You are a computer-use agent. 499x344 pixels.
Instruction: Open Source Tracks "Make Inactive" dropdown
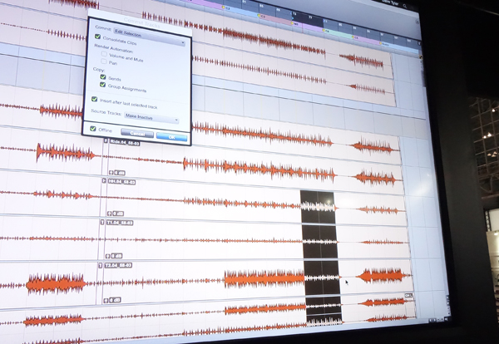[x=151, y=117]
